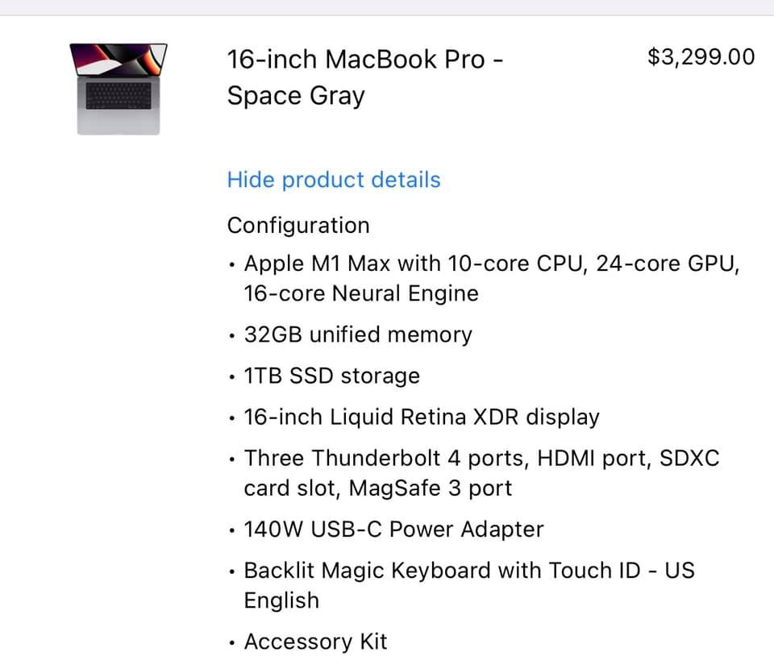Click the 16-core Neural Engine text
774x669 pixels.
point(361,293)
